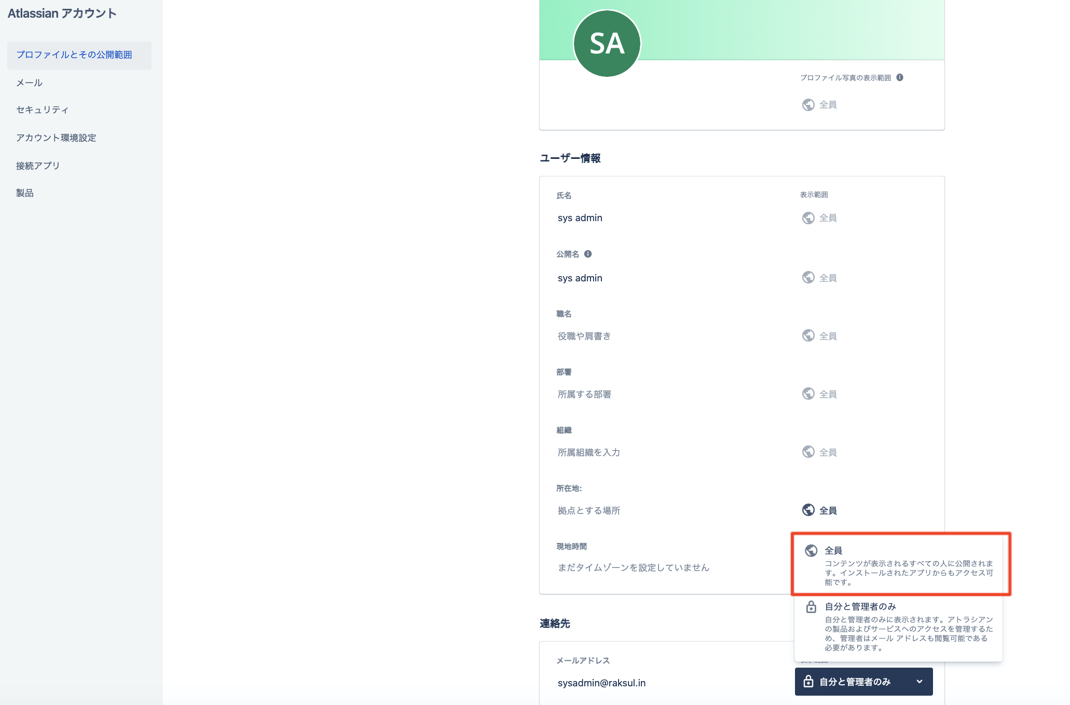This screenshot has height=705, width=1070.
Task: Click 役職や肩書き job title field
Action: [584, 336]
